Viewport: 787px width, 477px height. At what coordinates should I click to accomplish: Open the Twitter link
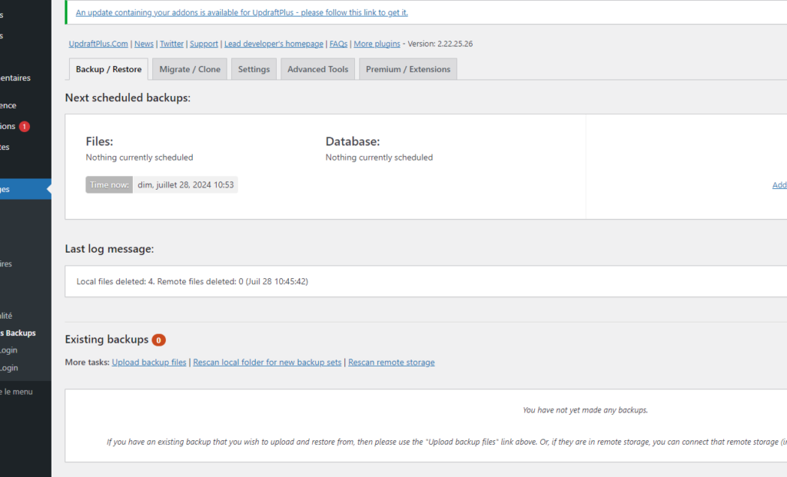tap(171, 44)
